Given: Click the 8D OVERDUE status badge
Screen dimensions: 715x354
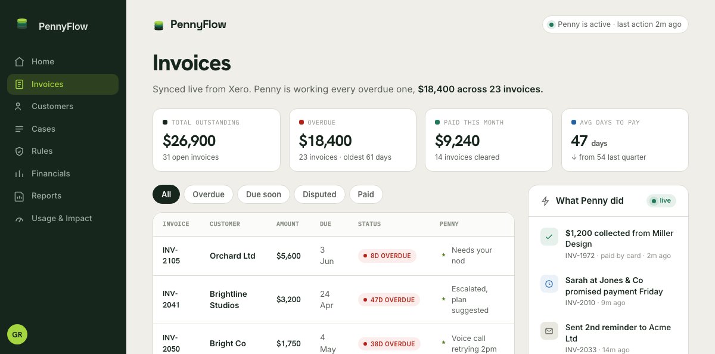Looking at the screenshot, I should tap(387, 256).
